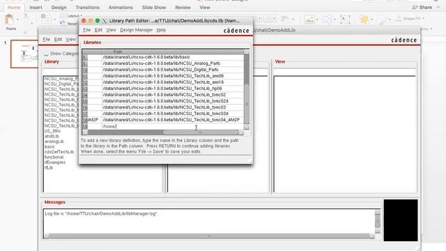This screenshot has width=446, height=251.
Task: Open Edit menu in Library Path Editor
Action: 98,30
